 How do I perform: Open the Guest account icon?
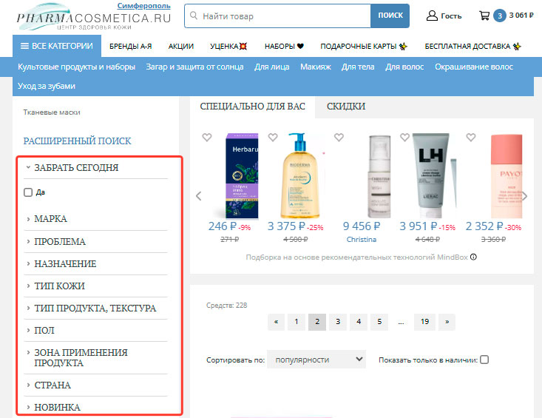point(432,16)
